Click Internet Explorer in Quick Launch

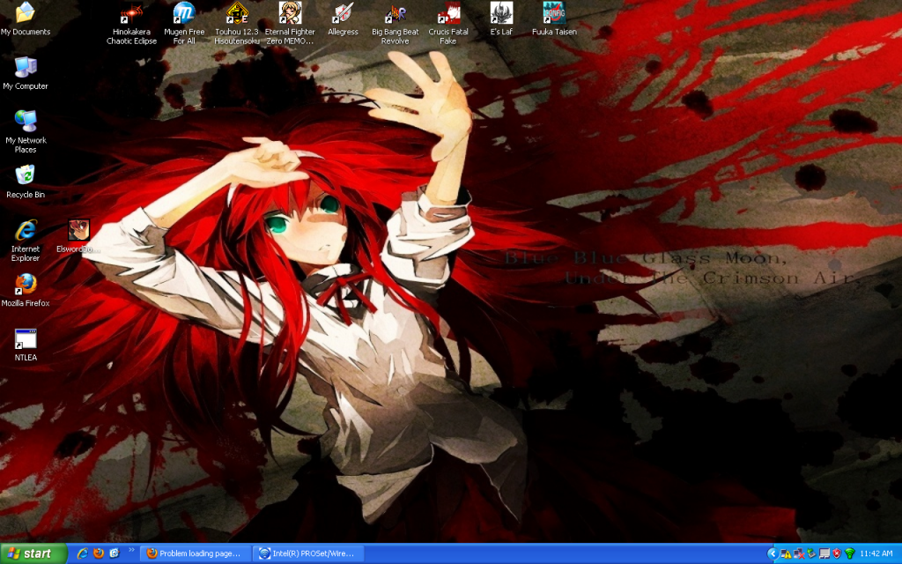point(82,553)
